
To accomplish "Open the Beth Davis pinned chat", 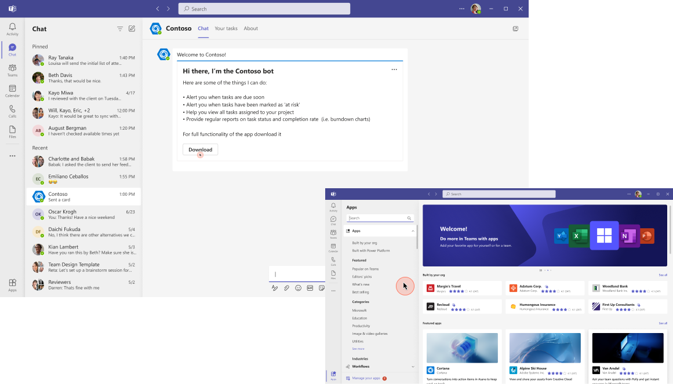I will point(83,78).
